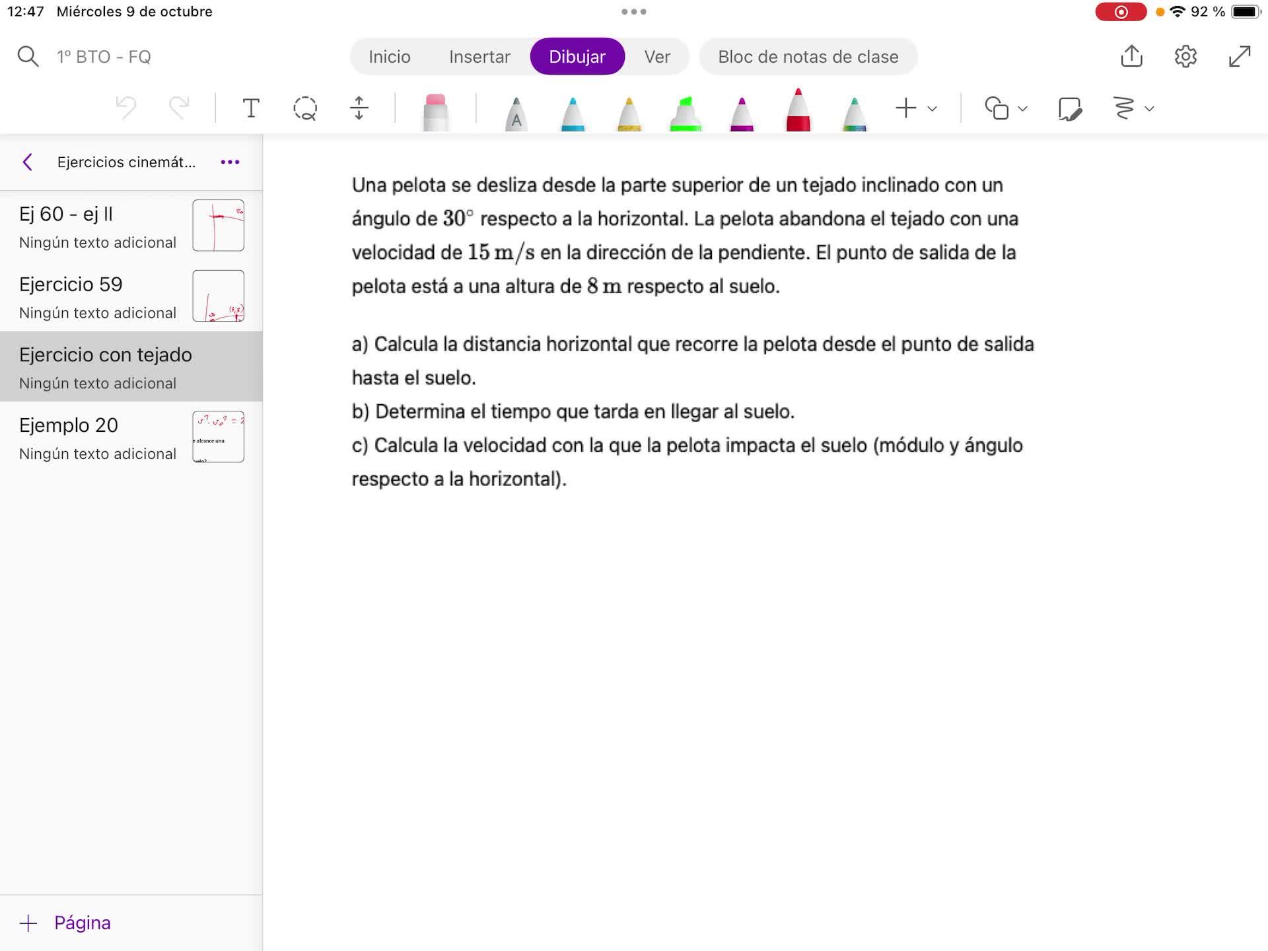Expand the Shapes dropdown arrow
The height and width of the screenshot is (951, 1268).
[1023, 109]
